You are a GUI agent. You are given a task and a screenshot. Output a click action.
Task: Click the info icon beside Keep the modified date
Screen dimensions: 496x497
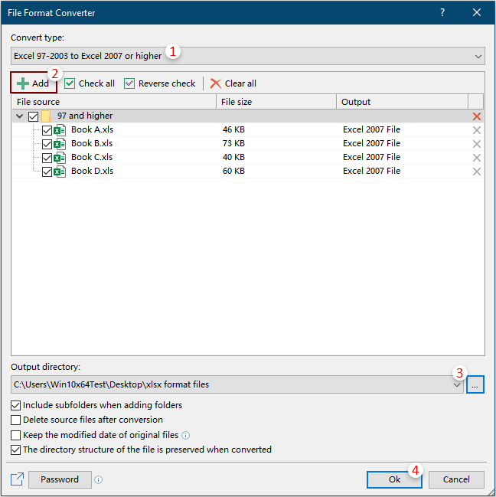click(186, 436)
